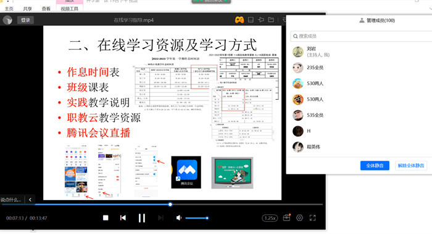This screenshot has height=234, width=432.
Task: Pause the playing video
Action: [x=141, y=218]
